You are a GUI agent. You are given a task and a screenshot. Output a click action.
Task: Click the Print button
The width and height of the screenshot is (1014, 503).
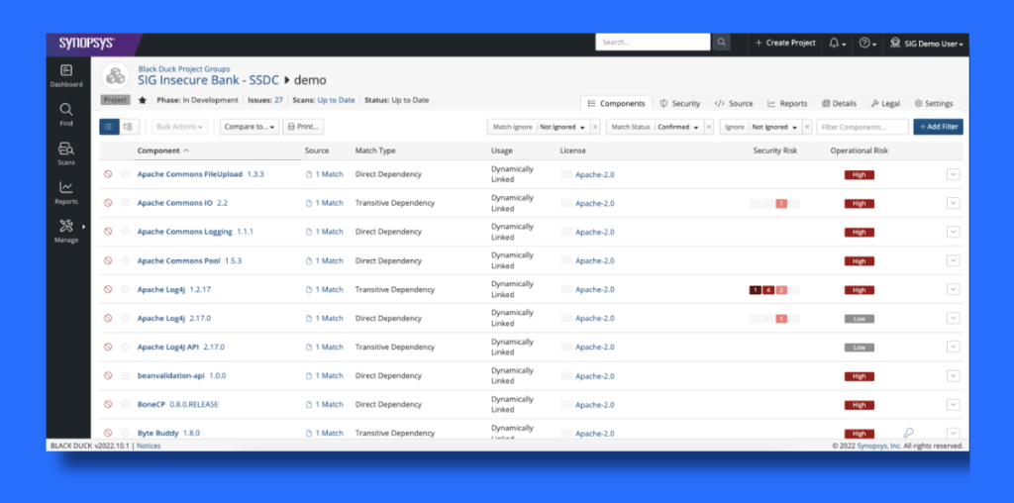[303, 127]
